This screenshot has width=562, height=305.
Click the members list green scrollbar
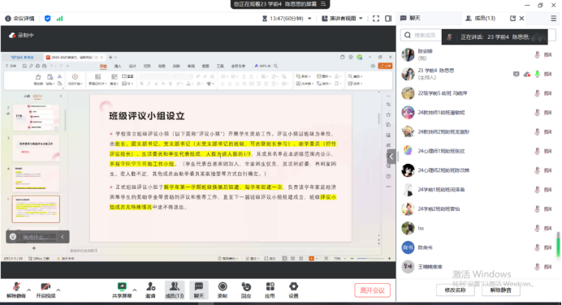pos(558,244)
